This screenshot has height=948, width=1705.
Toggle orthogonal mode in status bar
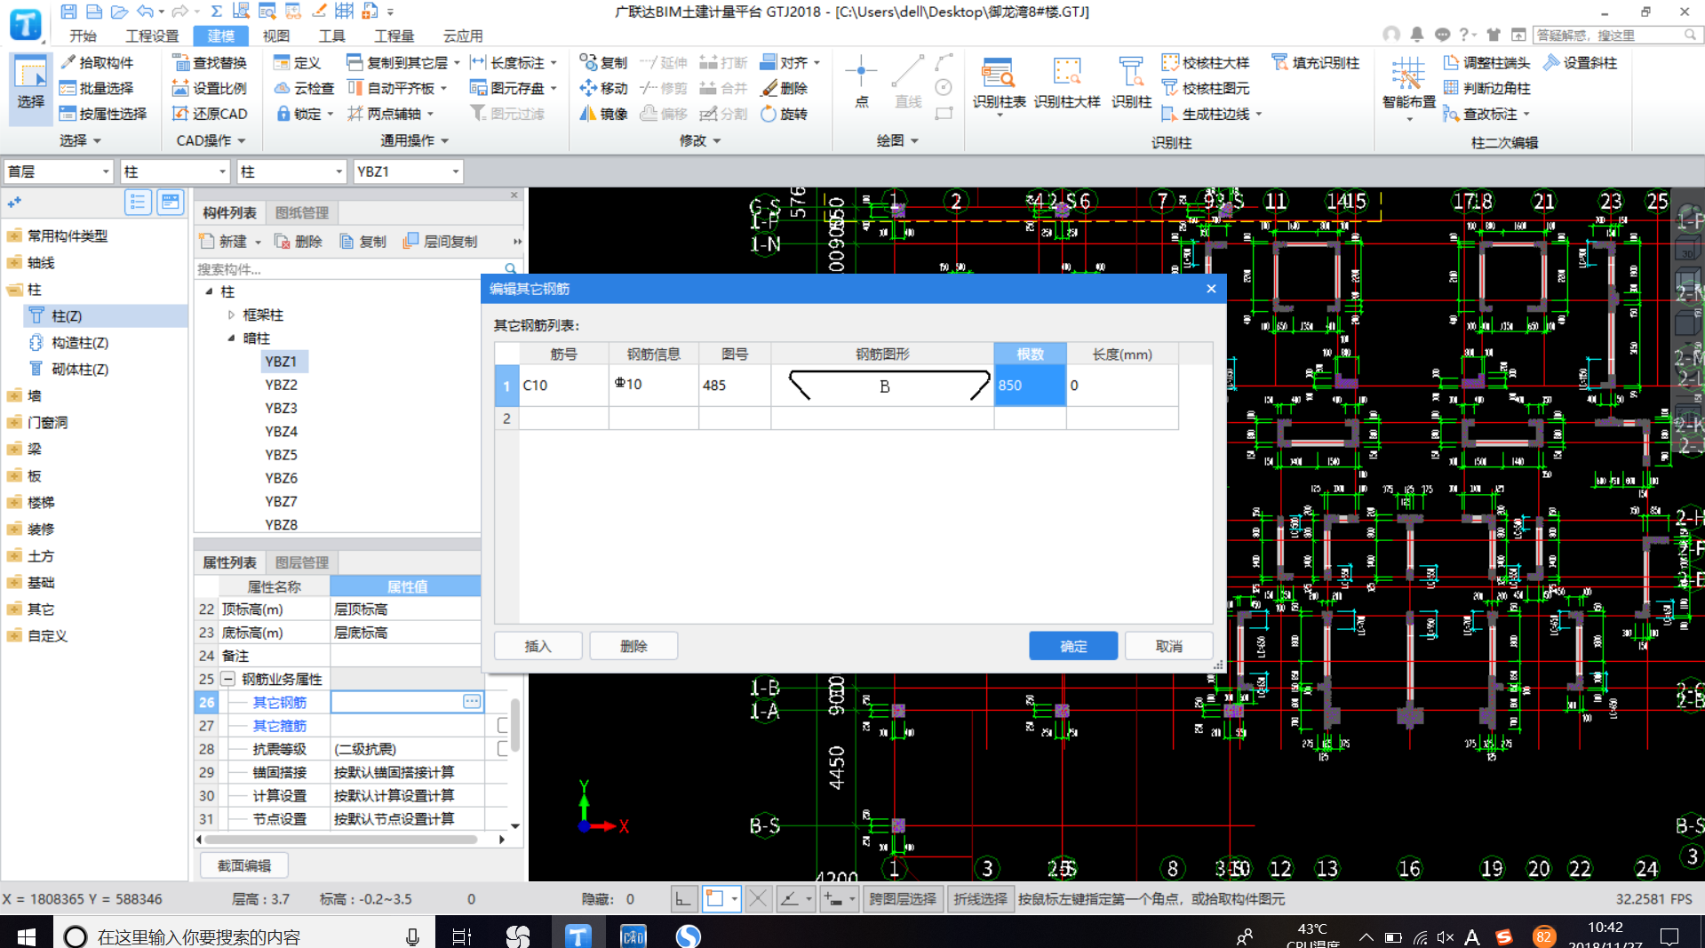[x=682, y=899]
